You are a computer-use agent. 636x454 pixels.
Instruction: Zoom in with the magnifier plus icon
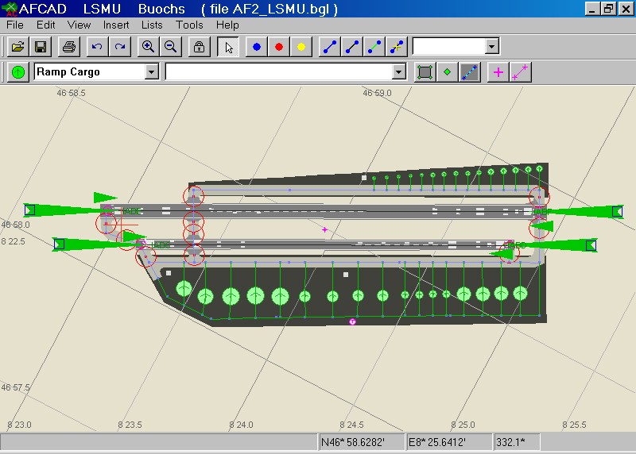[x=148, y=47]
